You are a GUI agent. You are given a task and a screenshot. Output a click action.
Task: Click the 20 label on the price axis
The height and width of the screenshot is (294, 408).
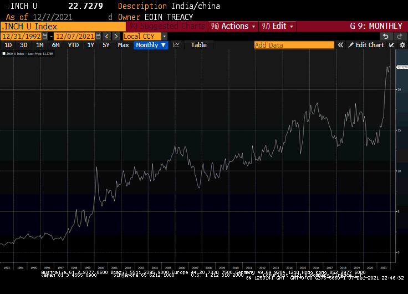(399, 89)
